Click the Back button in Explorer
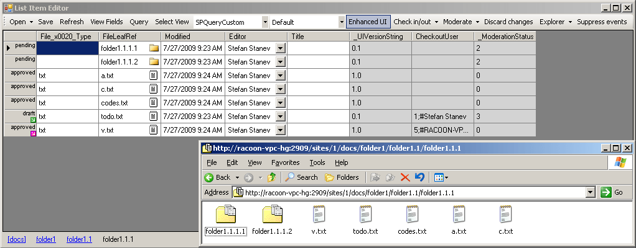 click(218, 177)
